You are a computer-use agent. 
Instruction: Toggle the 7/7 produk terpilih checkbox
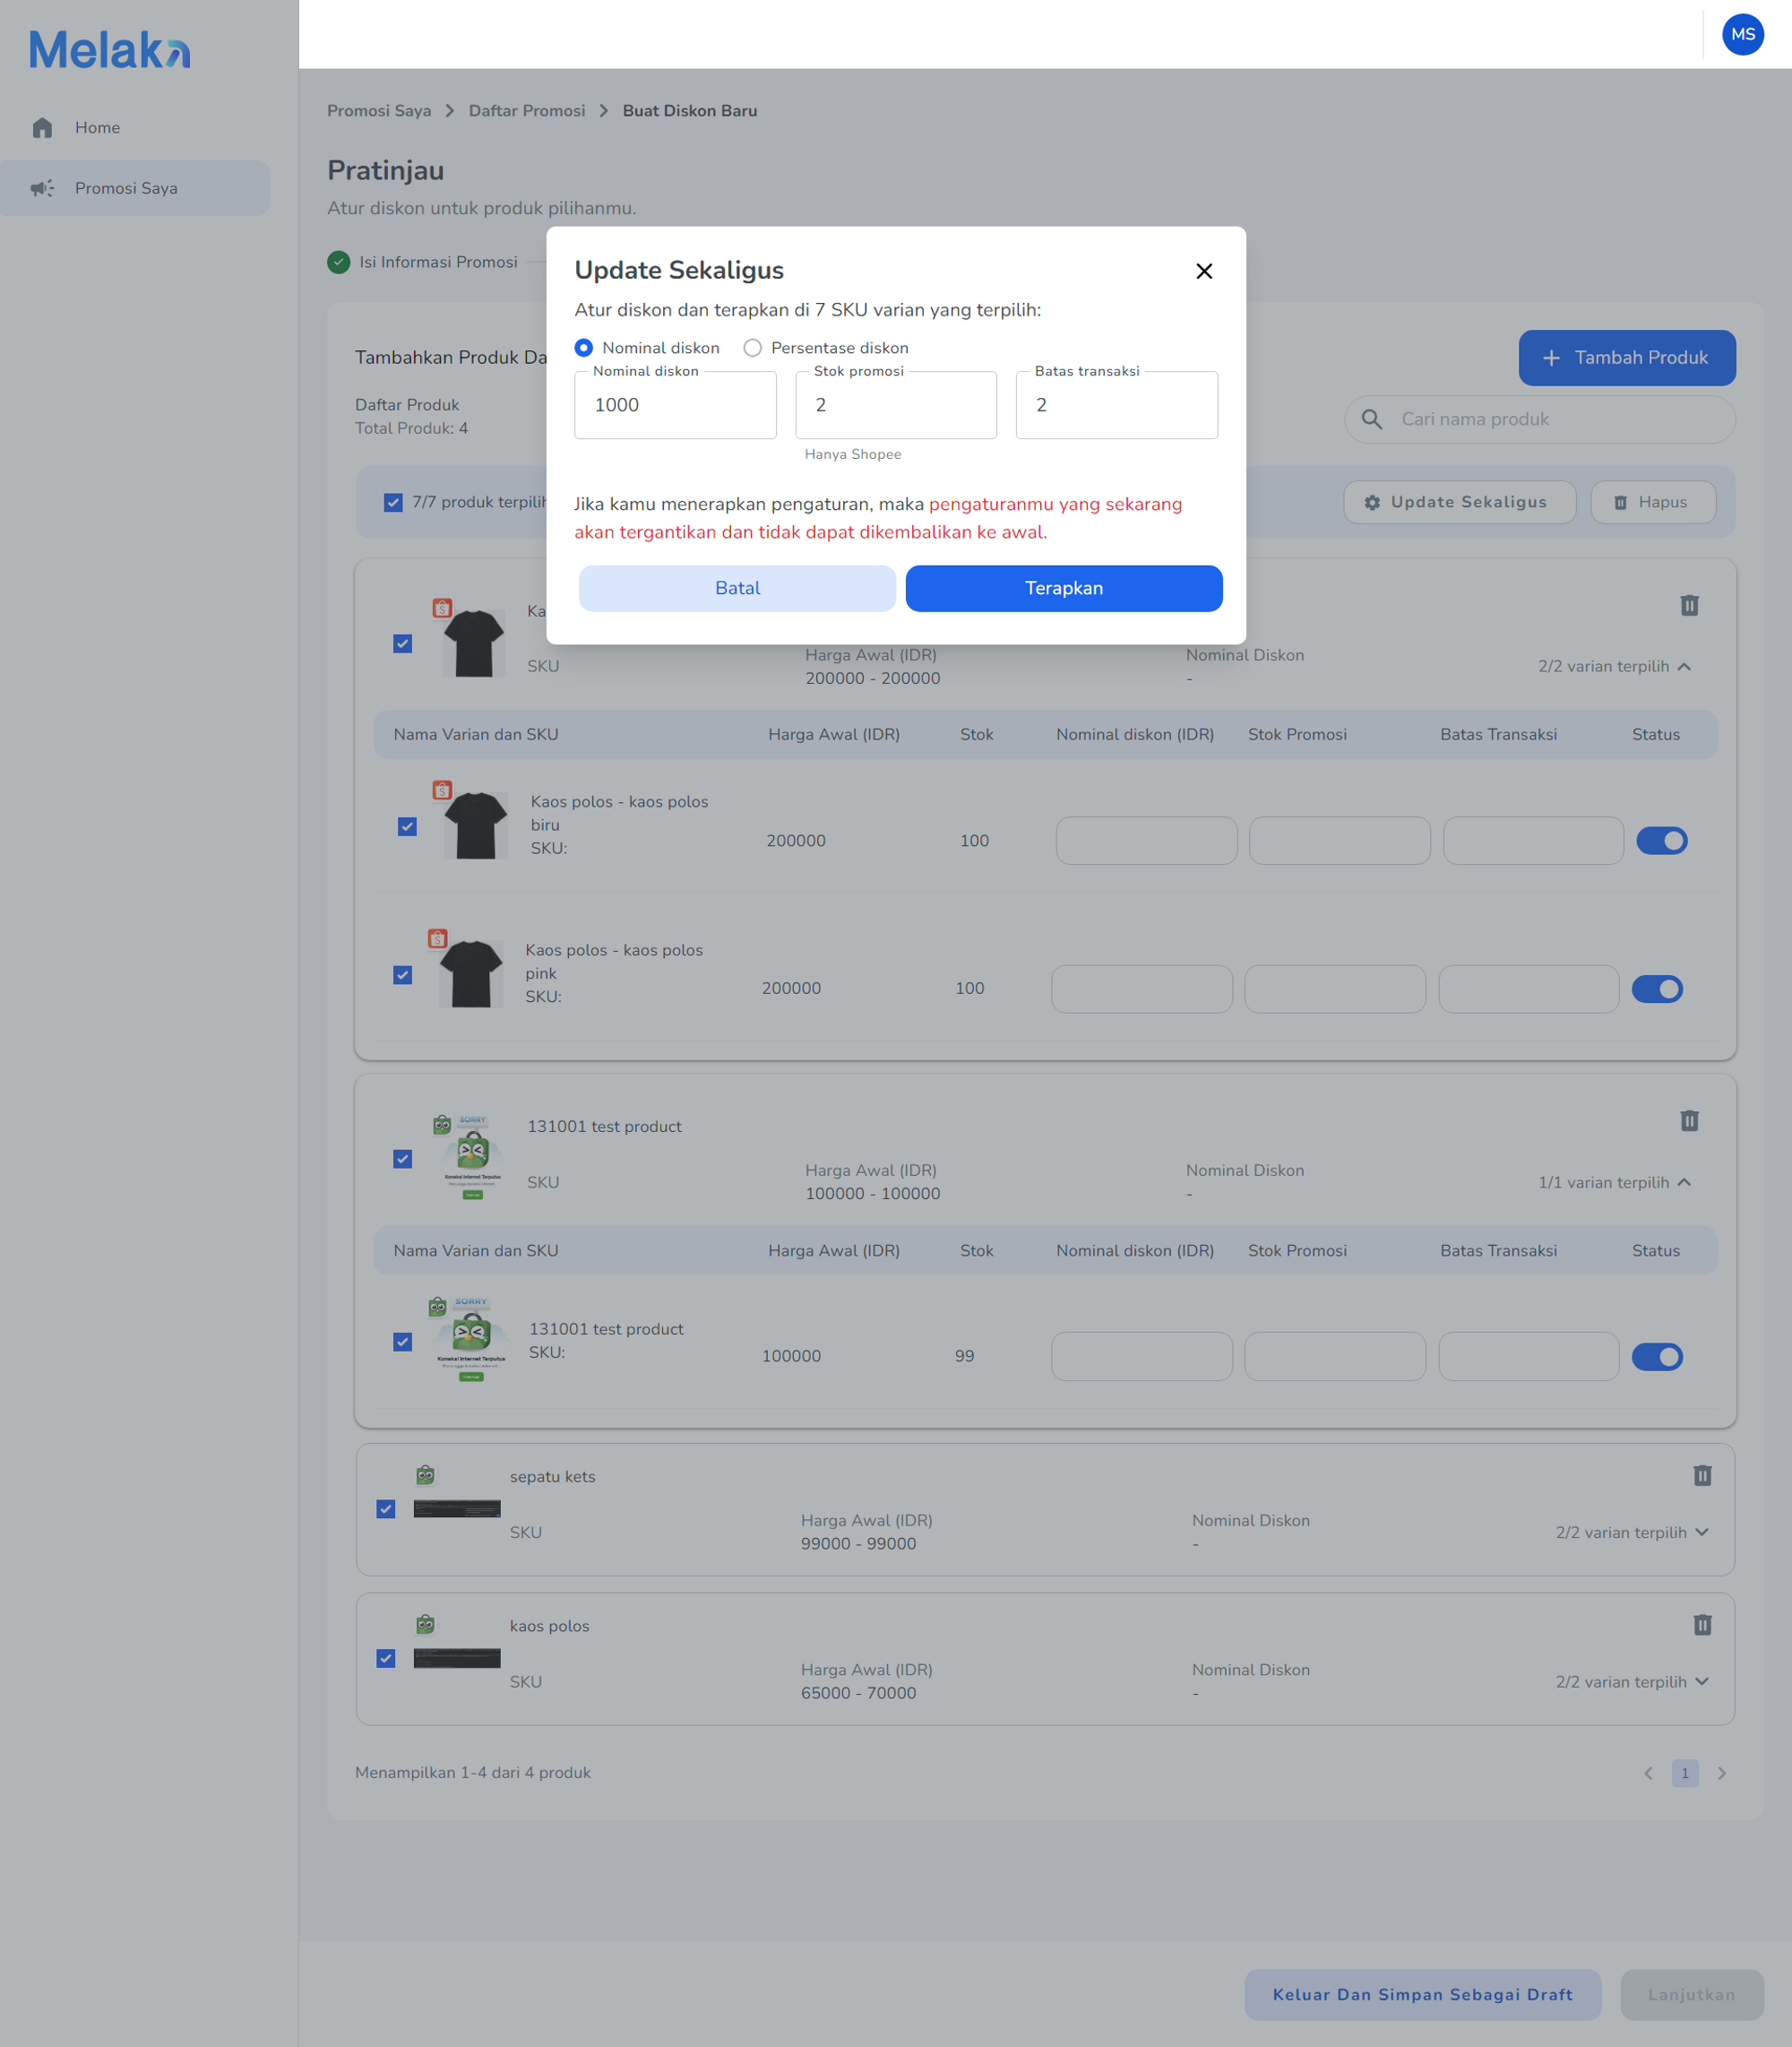coord(393,502)
